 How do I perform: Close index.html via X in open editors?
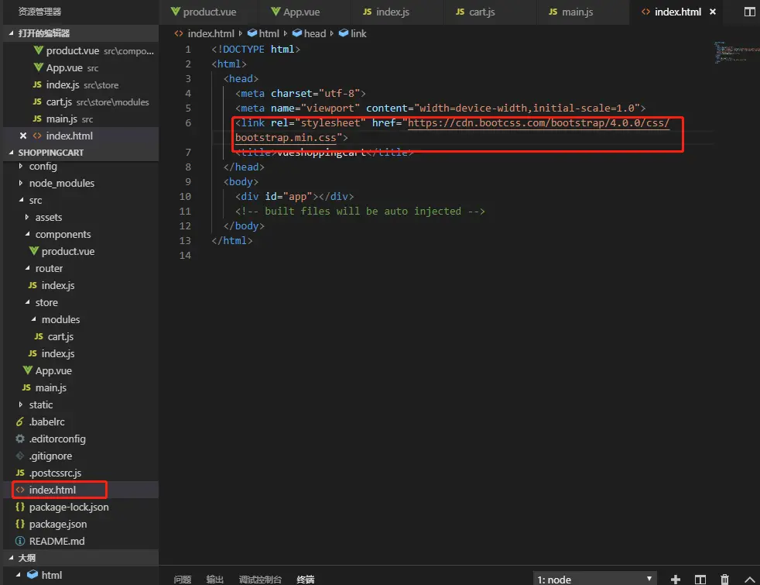pyautogui.click(x=22, y=136)
